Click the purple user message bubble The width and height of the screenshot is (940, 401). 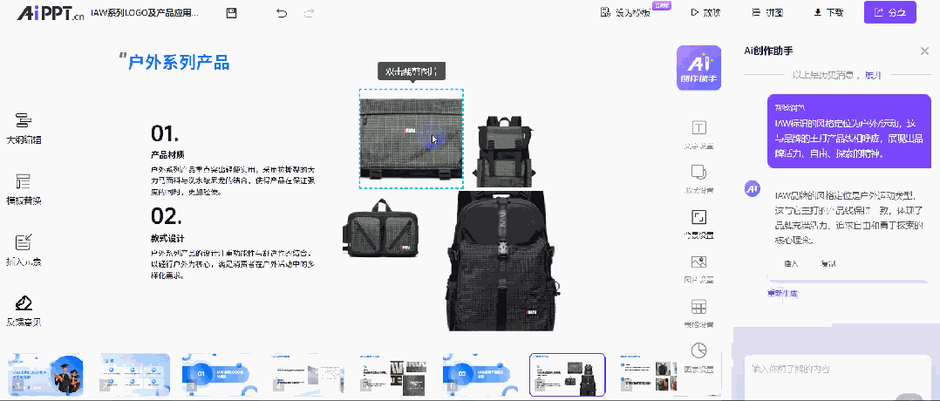[x=849, y=131]
